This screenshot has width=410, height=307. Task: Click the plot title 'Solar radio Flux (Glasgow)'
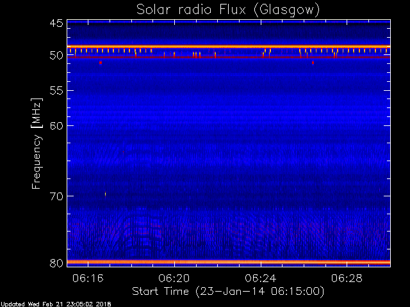(228, 10)
